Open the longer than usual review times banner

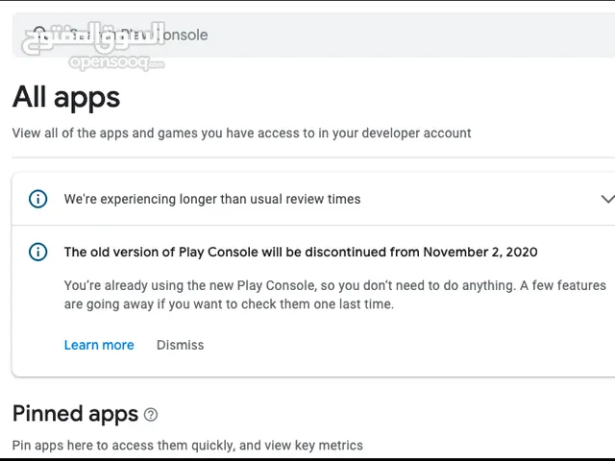tap(313, 199)
